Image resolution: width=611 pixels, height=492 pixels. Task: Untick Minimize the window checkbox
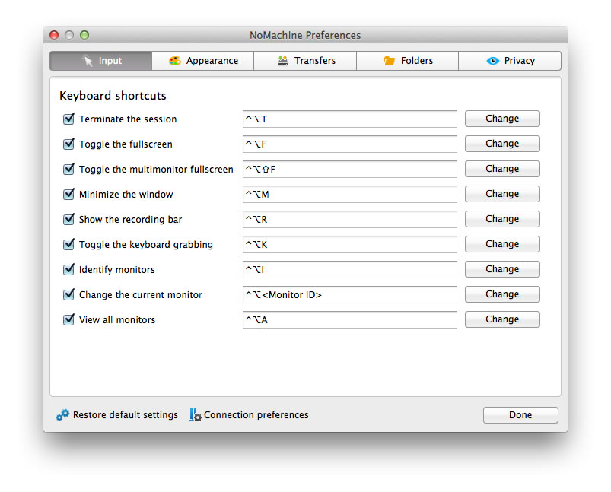coord(68,194)
